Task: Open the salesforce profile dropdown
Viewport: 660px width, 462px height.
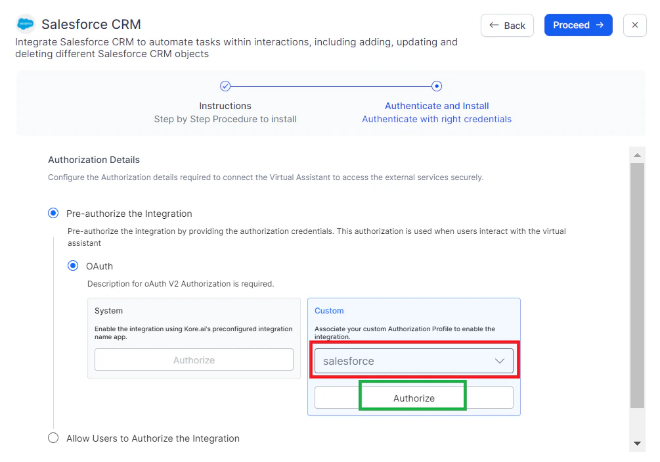Action: (x=414, y=361)
